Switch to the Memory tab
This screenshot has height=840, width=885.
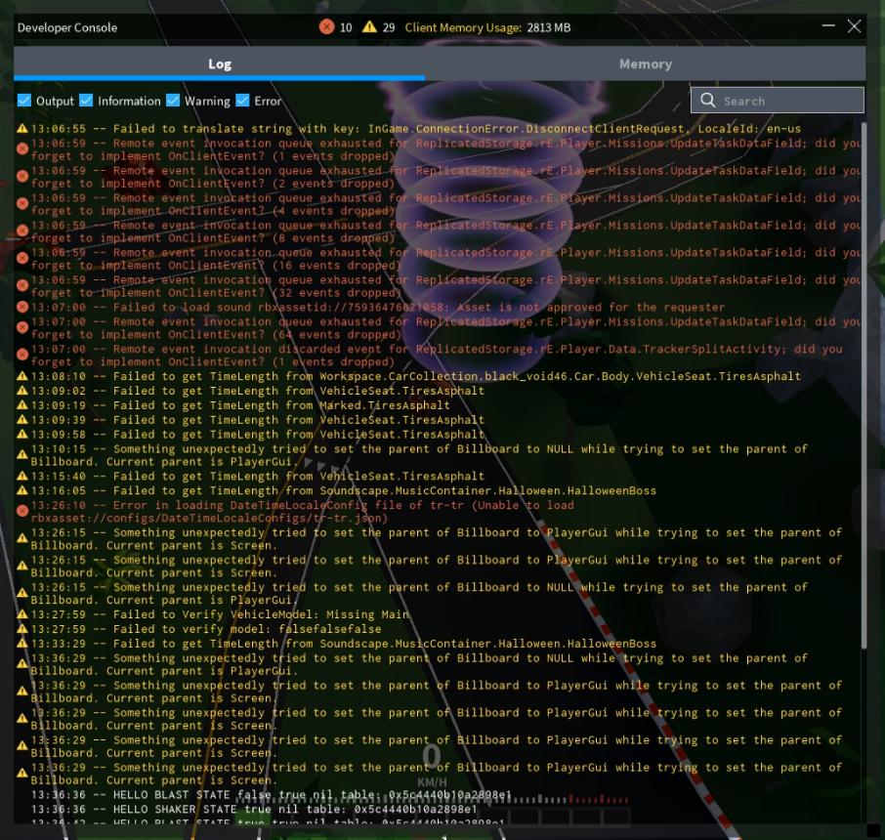tap(645, 64)
